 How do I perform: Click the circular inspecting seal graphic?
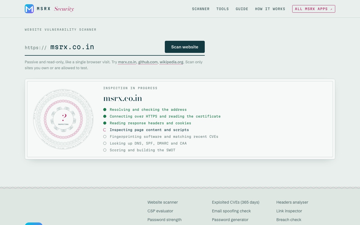63,119
